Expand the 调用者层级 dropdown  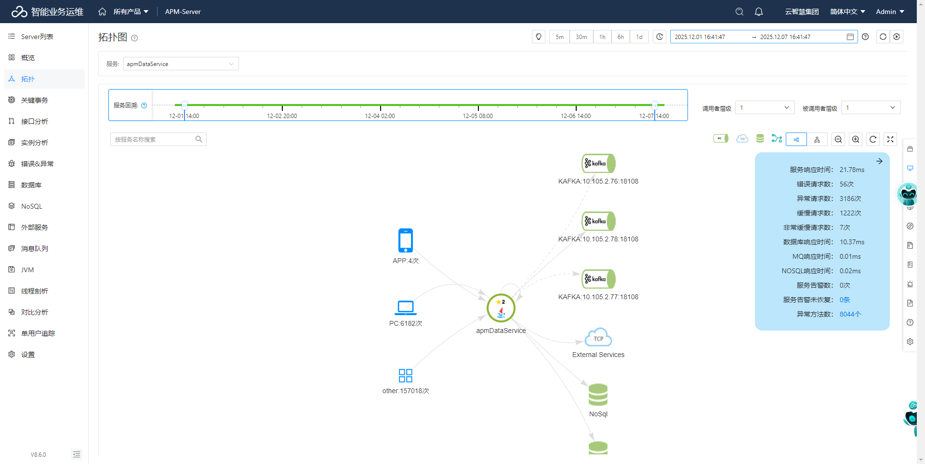764,107
